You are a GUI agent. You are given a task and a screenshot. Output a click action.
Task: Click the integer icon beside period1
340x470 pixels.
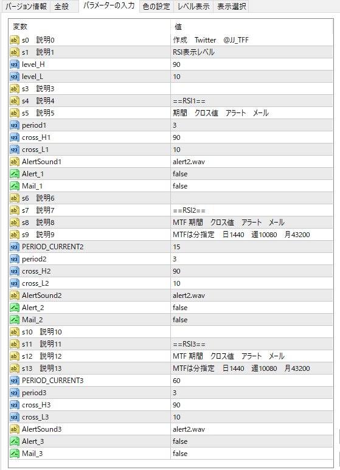[15, 125]
